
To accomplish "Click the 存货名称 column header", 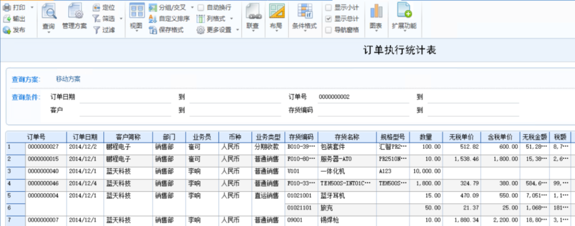I will 347,137.
